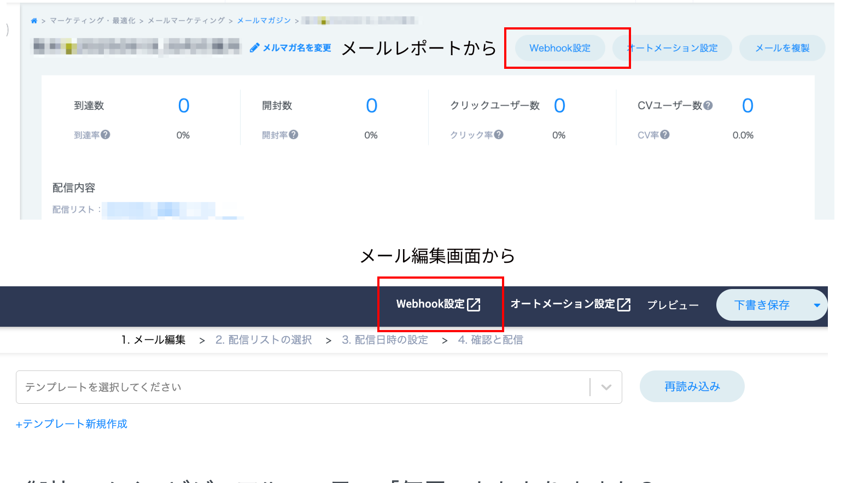Go to step 3. 配信日時の設定

pos(385,340)
